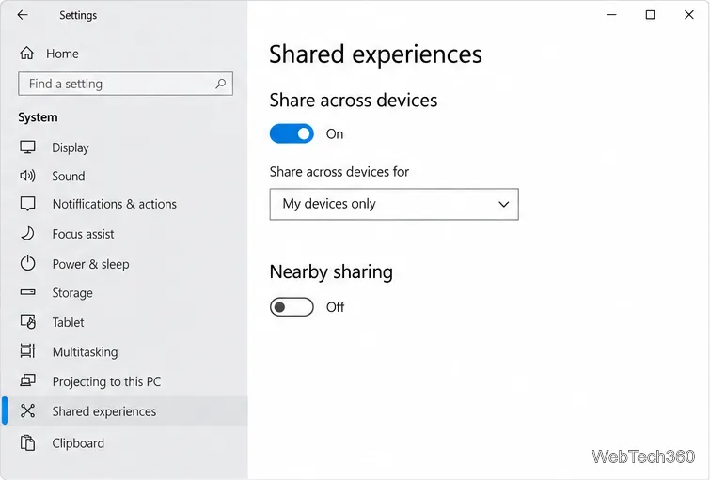Click the Shared experiences icon

pos(27,410)
